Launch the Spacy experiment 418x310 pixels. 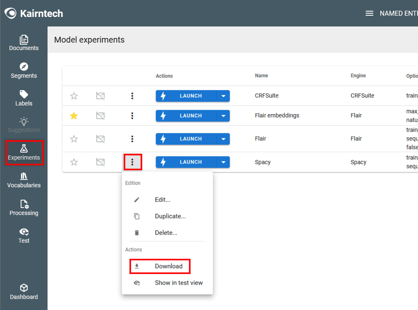(186, 162)
